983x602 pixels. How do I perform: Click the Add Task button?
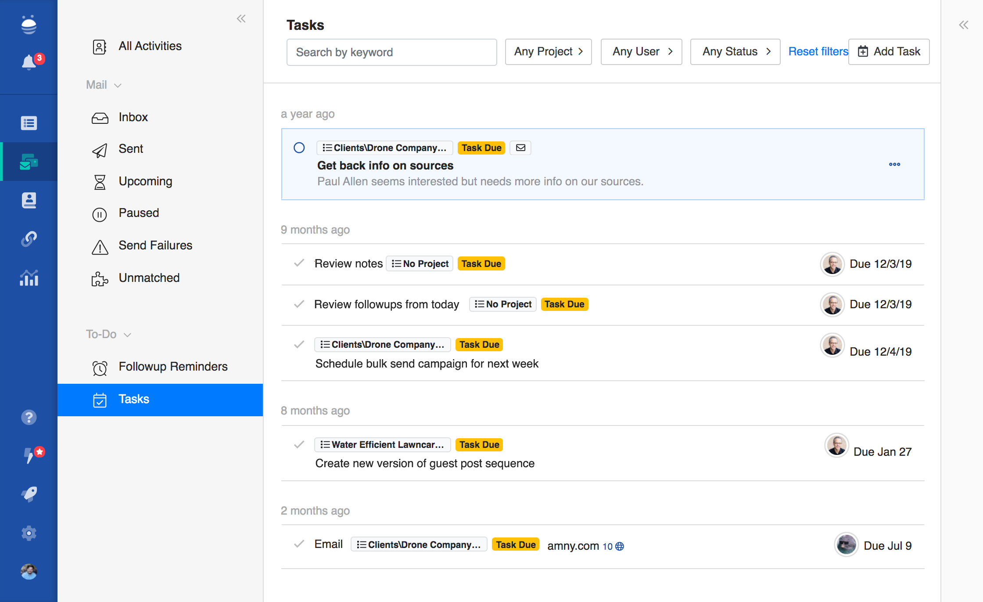[889, 52]
